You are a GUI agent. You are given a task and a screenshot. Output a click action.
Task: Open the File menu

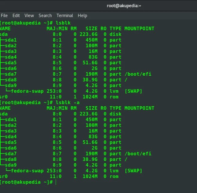point(4,16)
